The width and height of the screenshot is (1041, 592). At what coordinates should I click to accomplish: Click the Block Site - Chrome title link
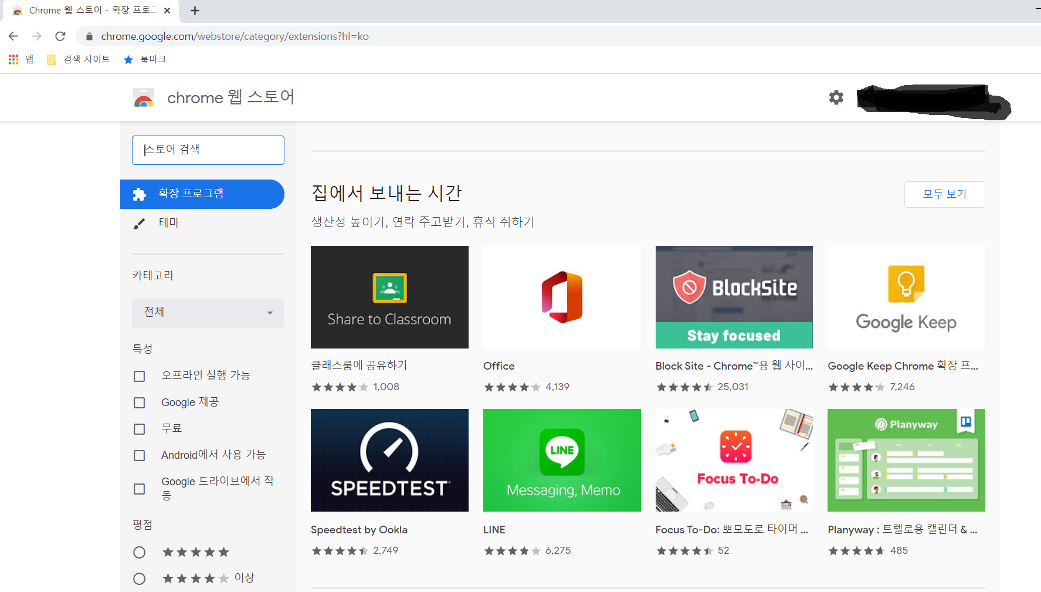tap(734, 366)
